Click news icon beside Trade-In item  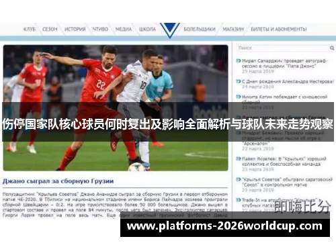tap(239, 200)
